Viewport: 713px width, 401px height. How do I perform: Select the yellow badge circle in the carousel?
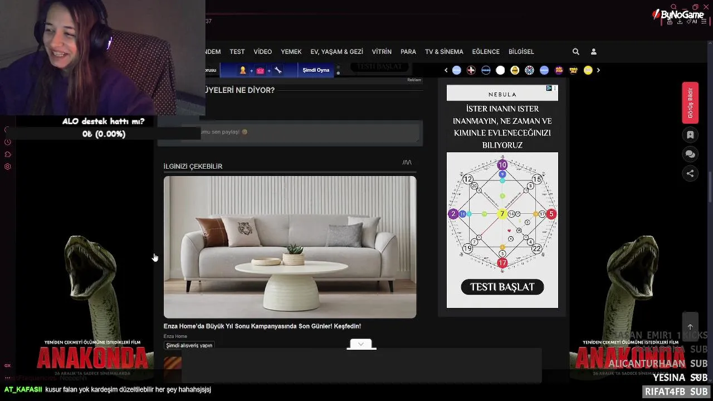tap(515, 70)
